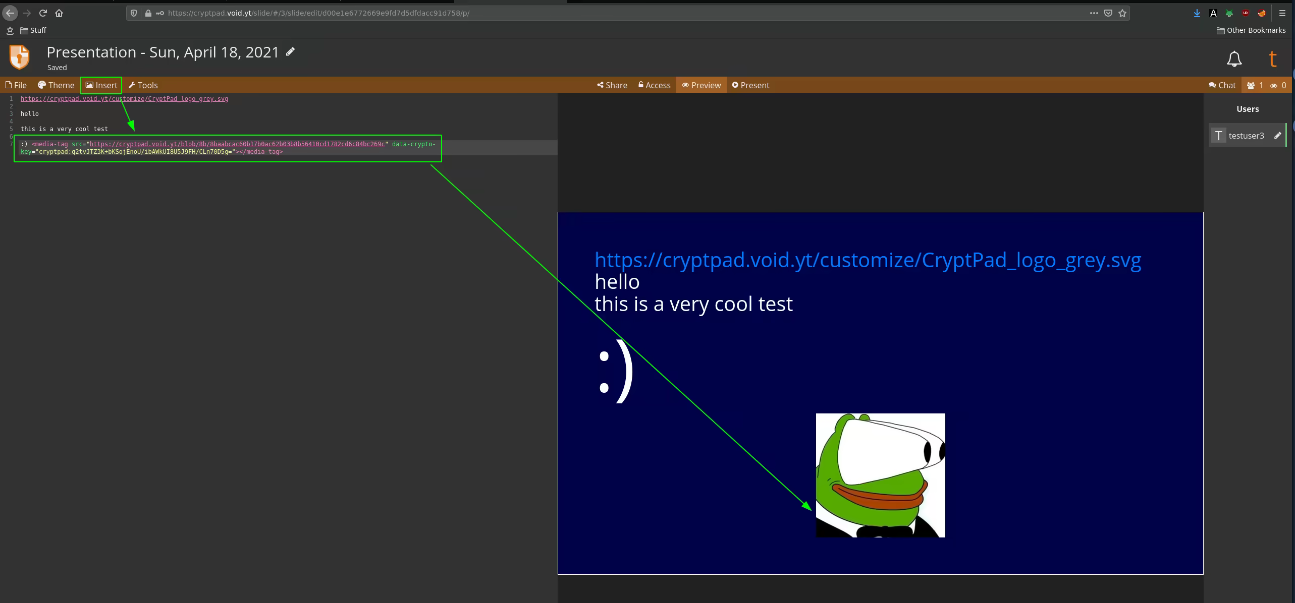Open the Chat panel
The image size is (1295, 603).
point(1222,85)
